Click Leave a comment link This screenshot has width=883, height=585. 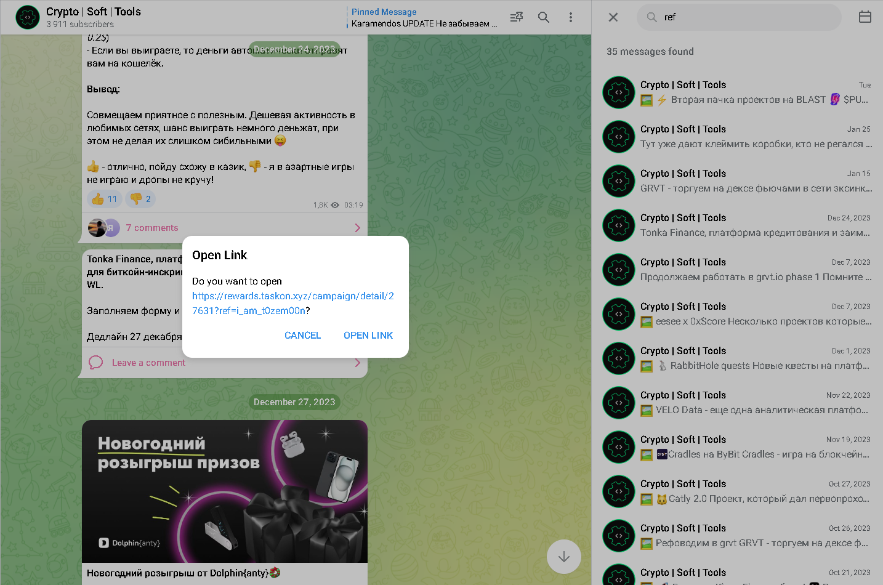point(148,363)
